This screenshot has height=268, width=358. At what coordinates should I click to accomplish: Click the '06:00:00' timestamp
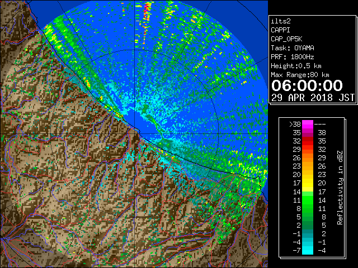(307, 85)
